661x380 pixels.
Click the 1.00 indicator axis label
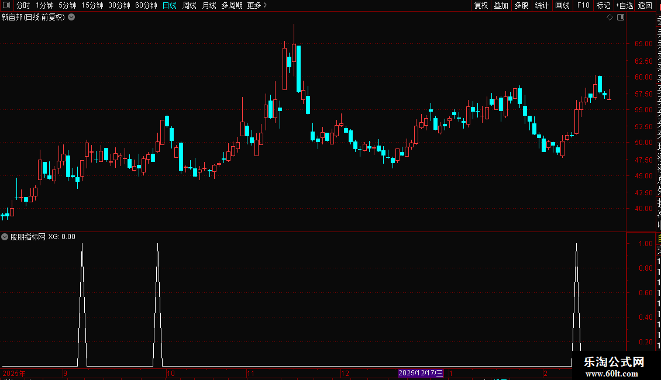tap(646, 244)
